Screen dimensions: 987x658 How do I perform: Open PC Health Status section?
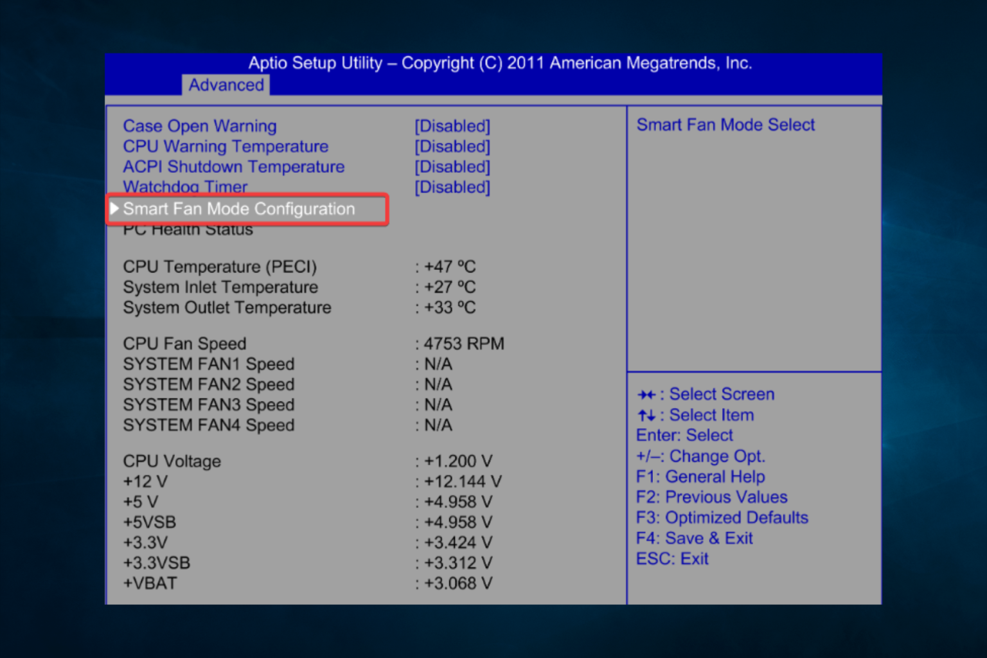pyautogui.click(x=187, y=229)
